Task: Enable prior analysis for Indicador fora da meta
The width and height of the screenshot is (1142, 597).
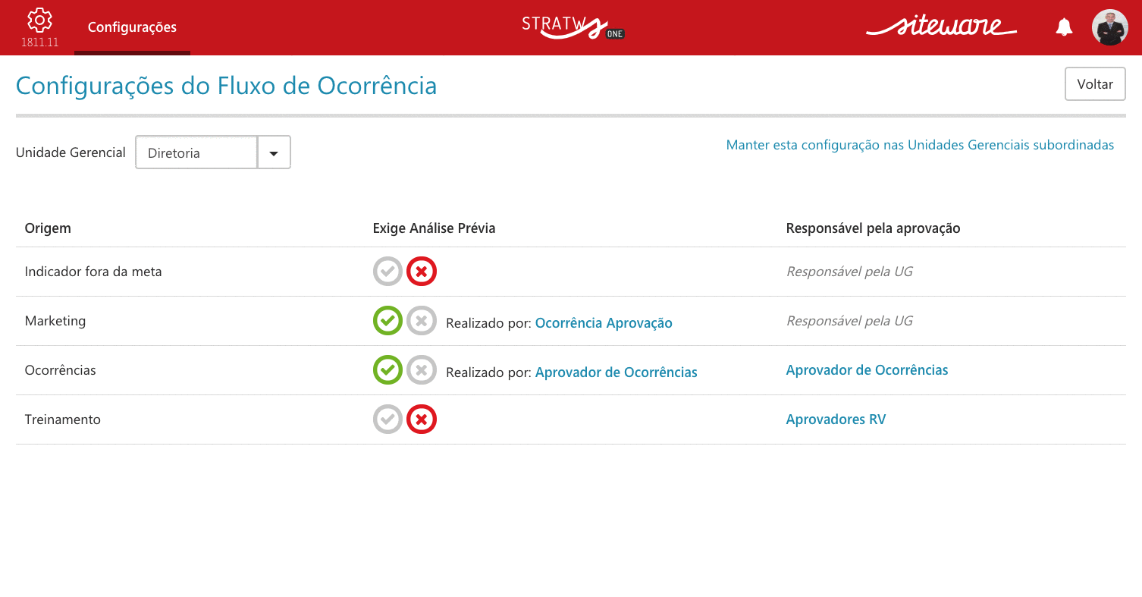Action: (x=387, y=272)
